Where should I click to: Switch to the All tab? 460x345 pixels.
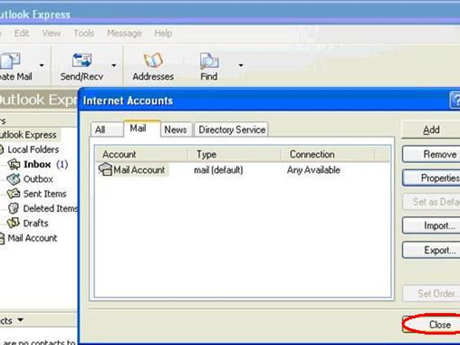[x=107, y=130]
